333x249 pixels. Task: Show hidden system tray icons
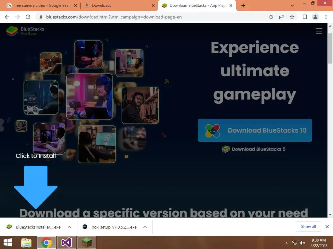coord(286,243)
